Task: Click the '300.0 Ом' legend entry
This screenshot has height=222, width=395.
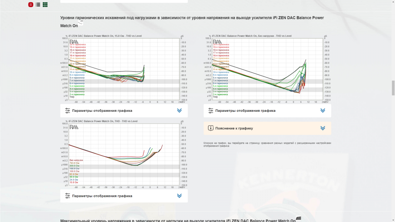Action: tap(74, 166)
